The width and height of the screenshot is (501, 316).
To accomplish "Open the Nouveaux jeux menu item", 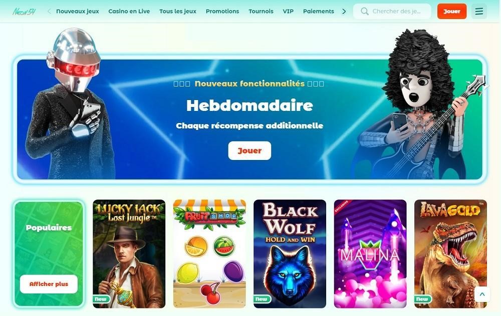I will (78, 11).
